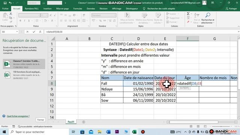The image size is (240, 135).
Task: Open the Insert Function fx dialog
Action: click(40, 31)
